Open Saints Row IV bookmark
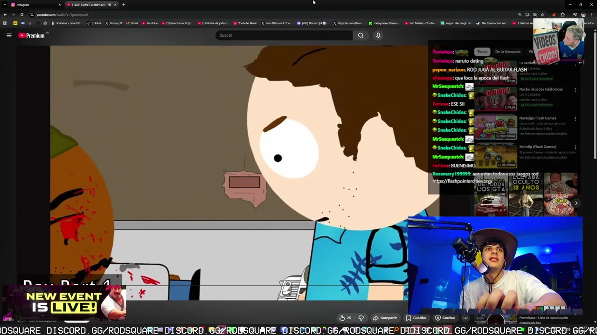Screen dimensions: 597x335 (177, 23)
